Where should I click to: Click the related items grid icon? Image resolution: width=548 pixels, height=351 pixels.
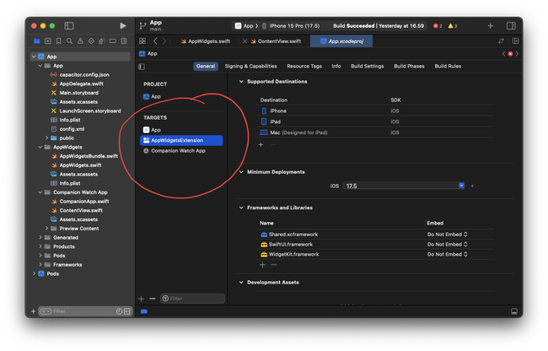142,41
